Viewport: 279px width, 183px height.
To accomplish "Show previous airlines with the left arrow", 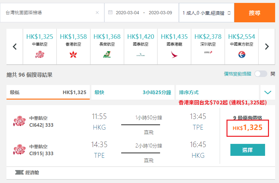I will [x=15, y=47].
